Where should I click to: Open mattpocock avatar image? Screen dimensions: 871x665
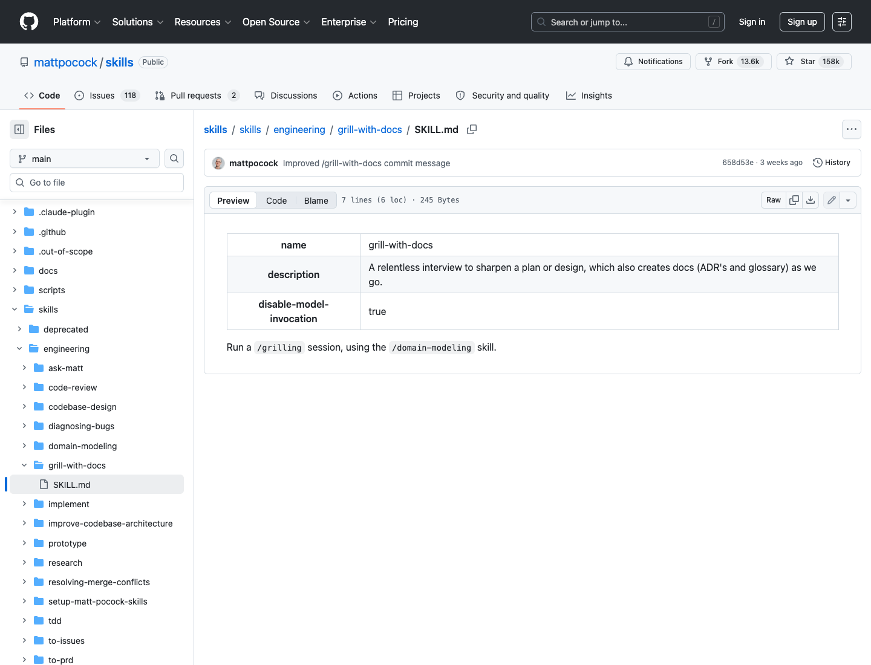218,163
